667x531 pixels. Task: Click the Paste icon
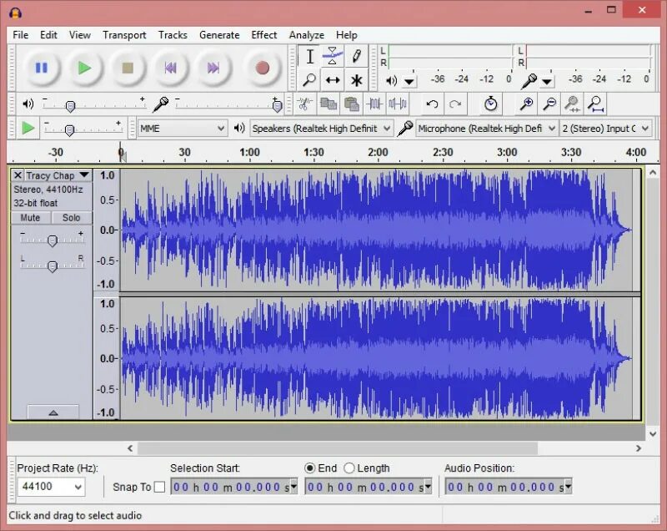tap(351, 104)
